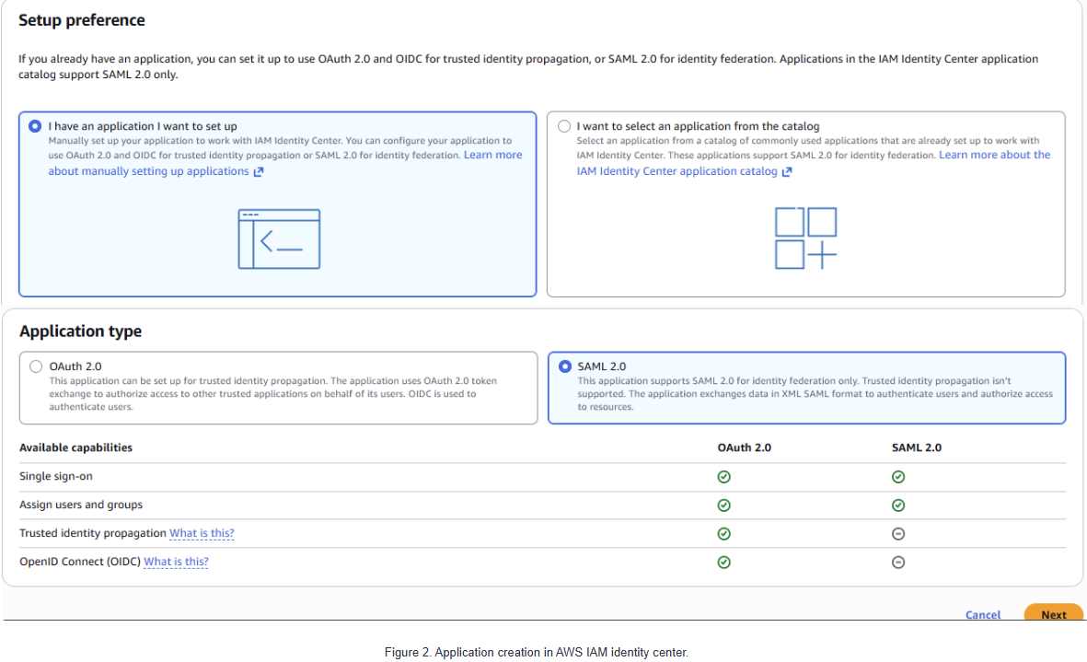Click SAML 2.0 unavailable icon for OpenID Connect
Image resolution: width=1087 pixels, height=662 pixels.
(x=897, y=563)
